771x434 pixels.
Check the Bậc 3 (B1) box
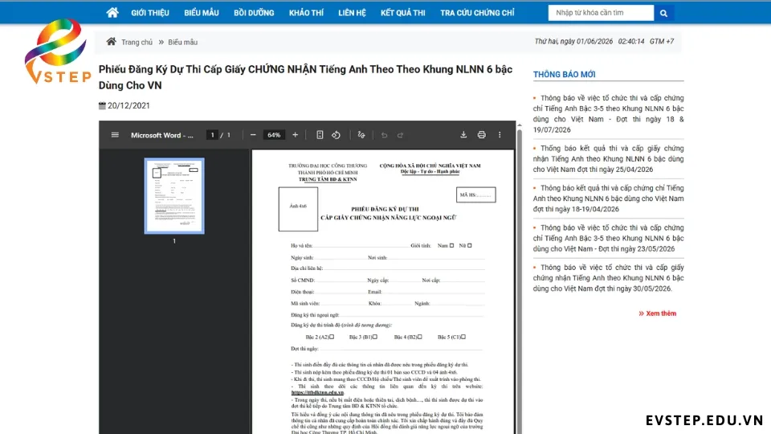tap(375, 337)
